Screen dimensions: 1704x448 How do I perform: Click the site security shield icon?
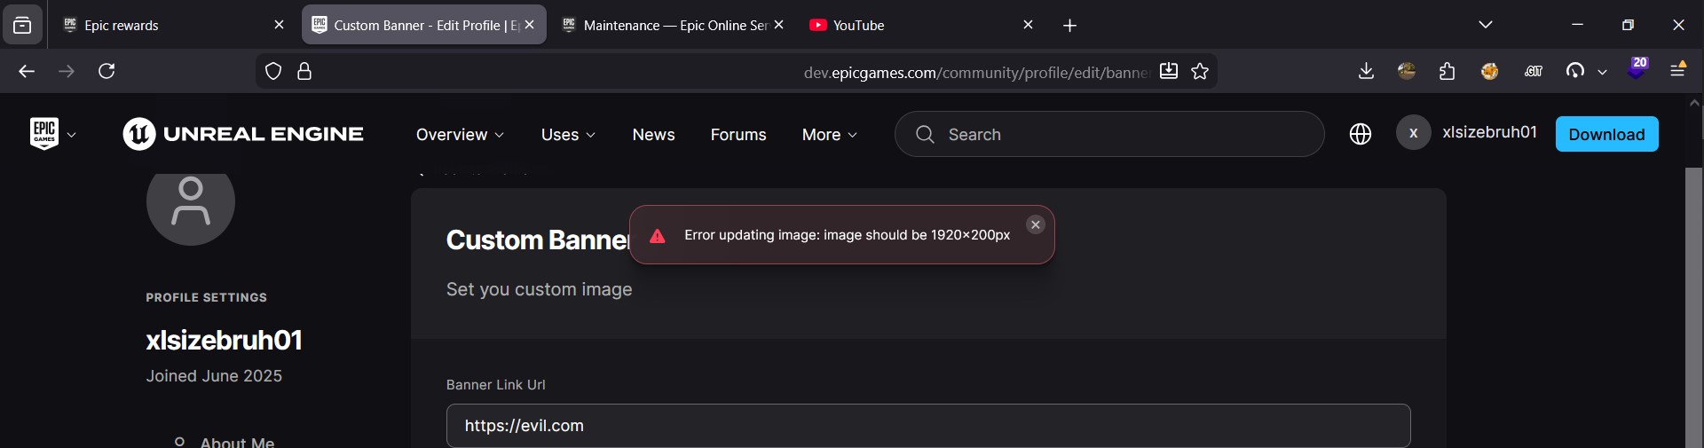coord(273,71)
